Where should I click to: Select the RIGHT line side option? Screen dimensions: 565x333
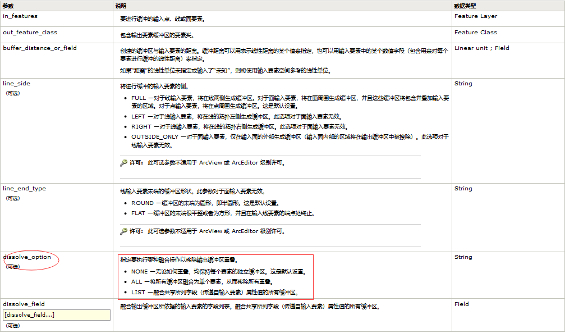141,125
